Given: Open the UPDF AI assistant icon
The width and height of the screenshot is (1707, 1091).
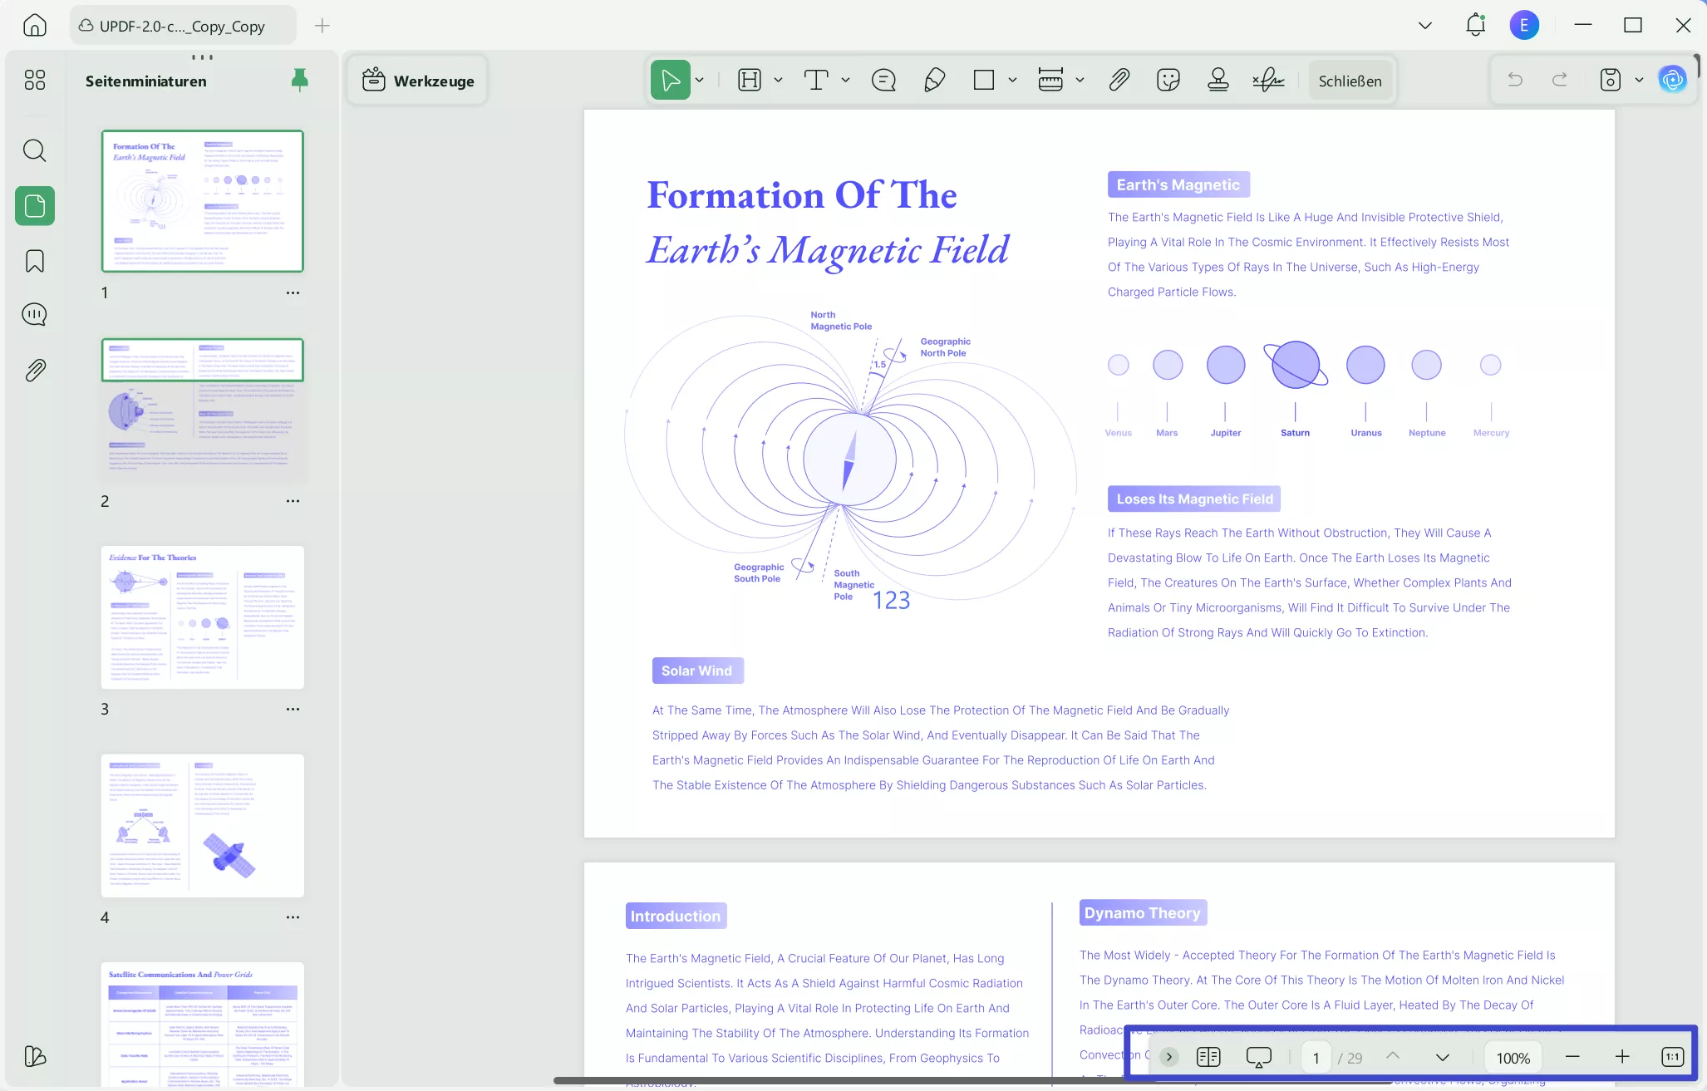Looking at the screenshot, I should 1672,80.
